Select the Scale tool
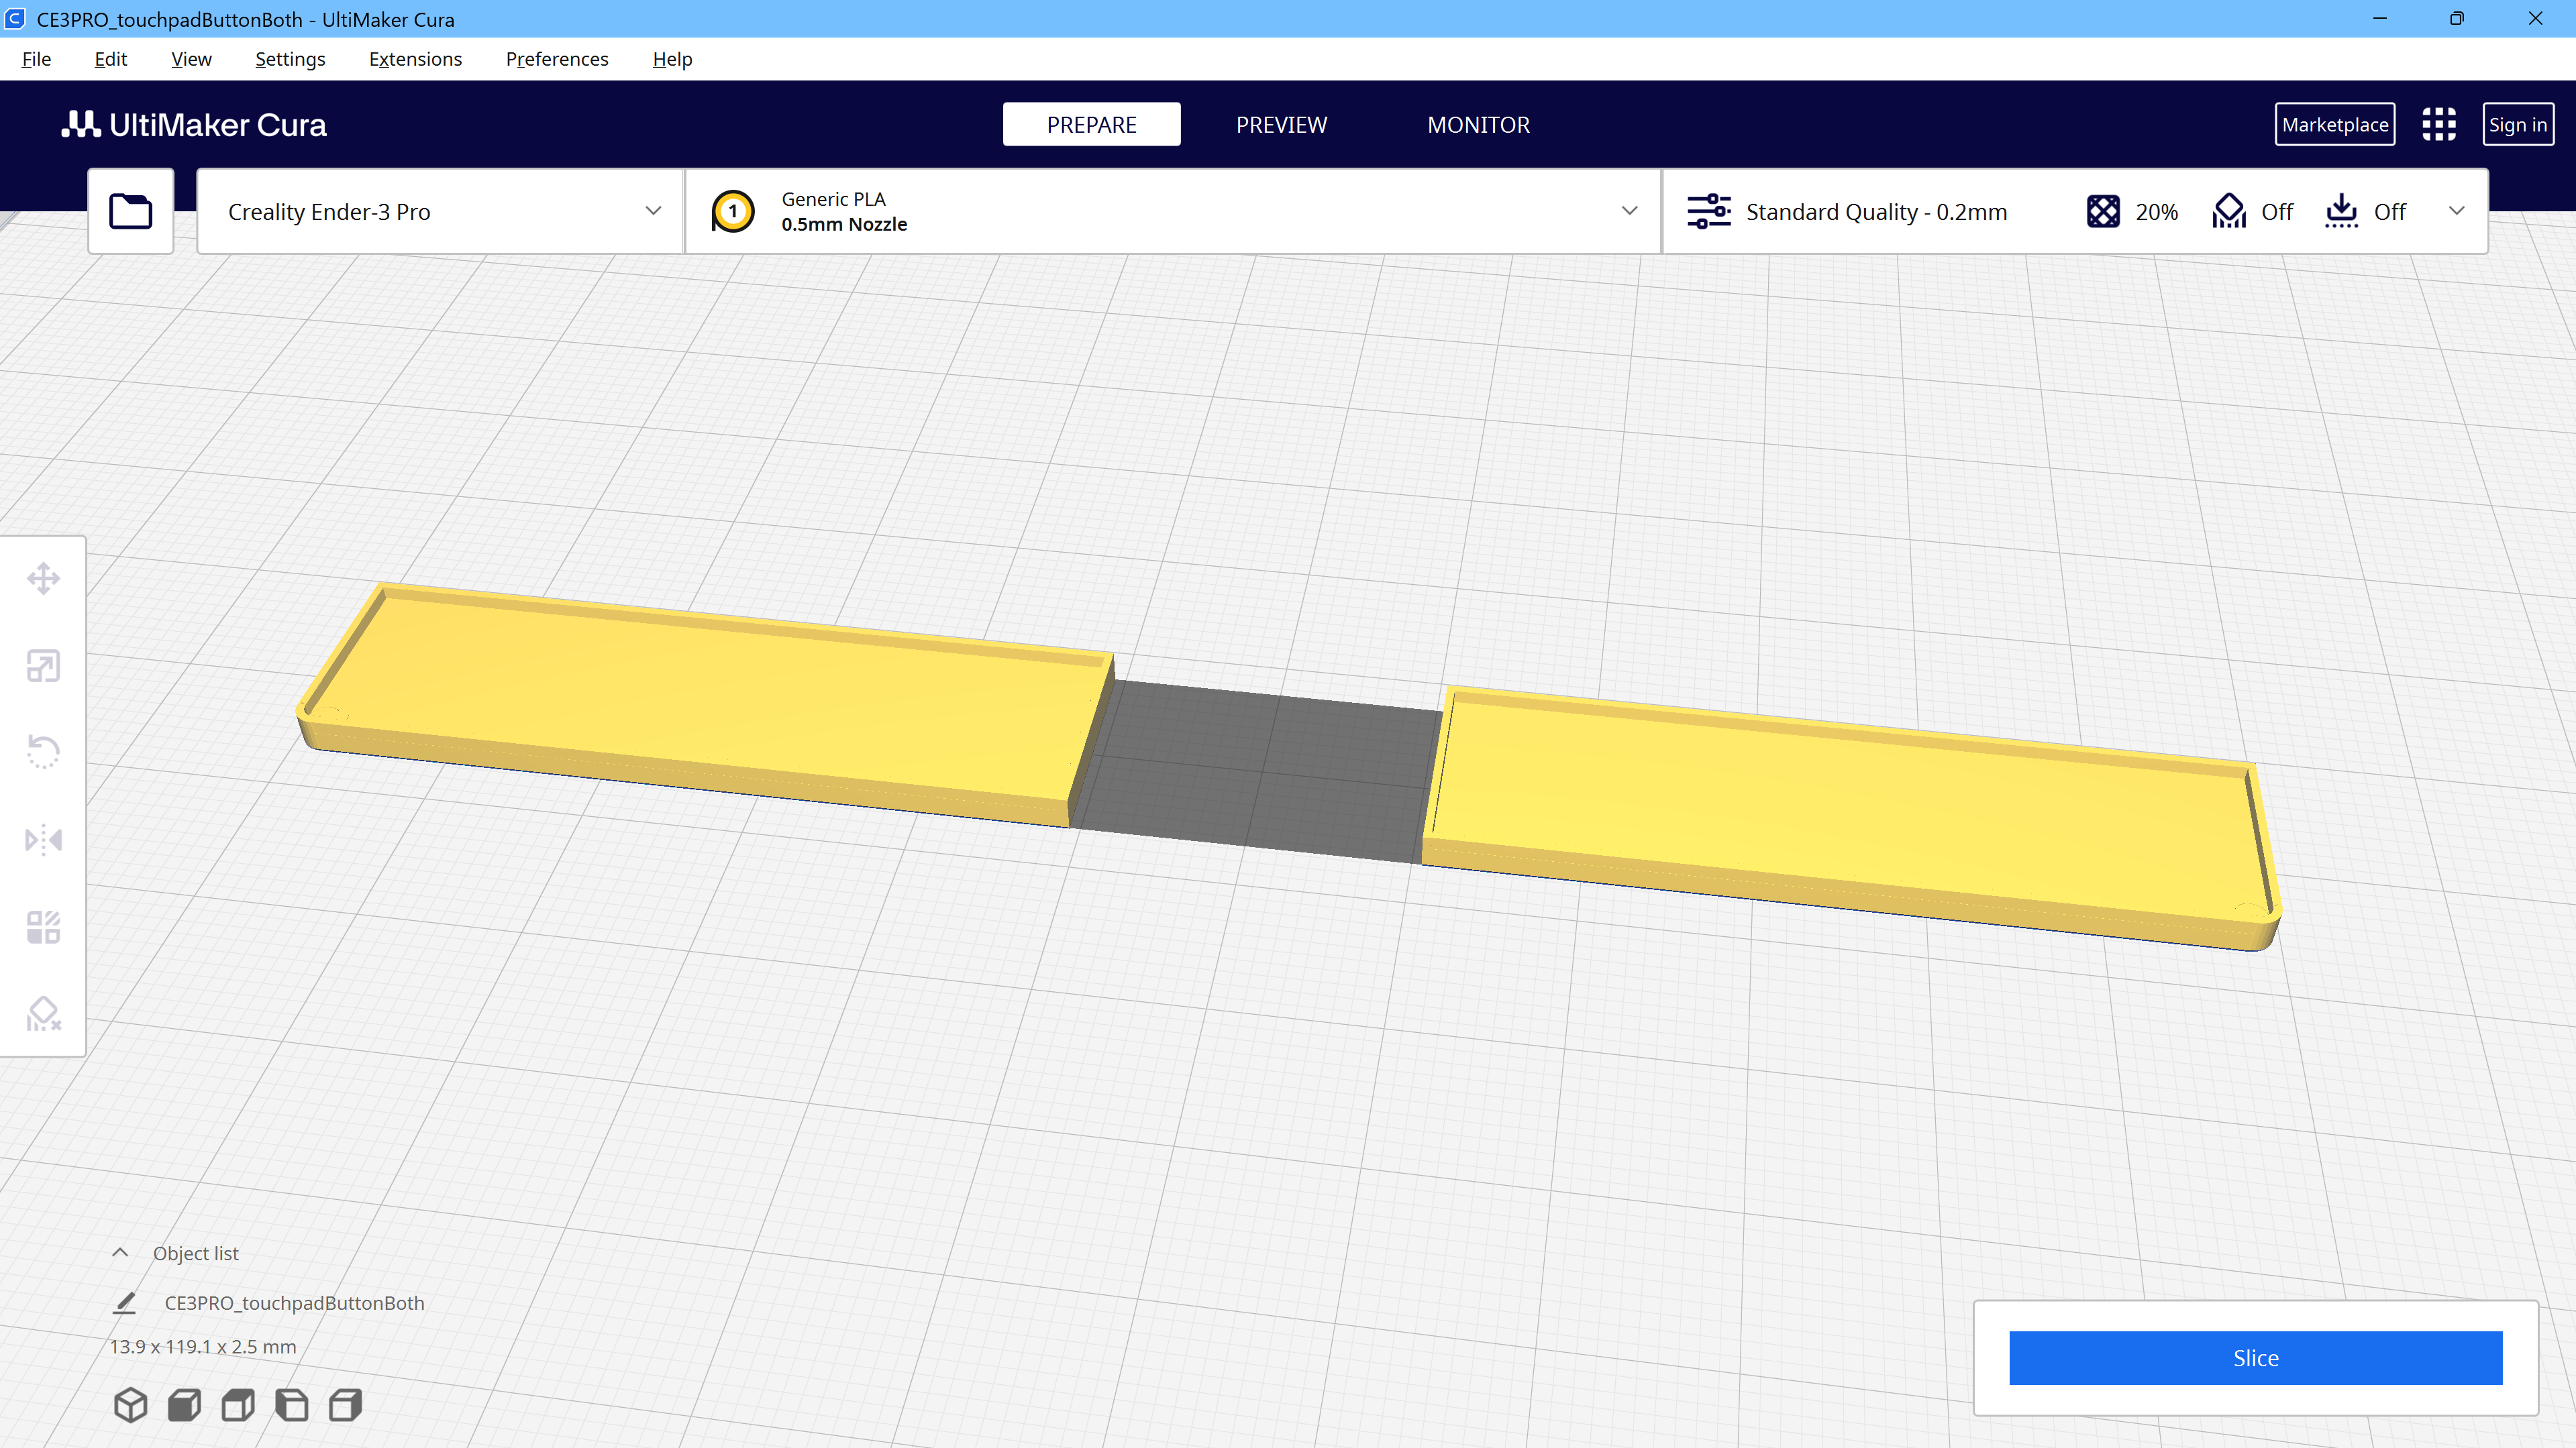 43,665
